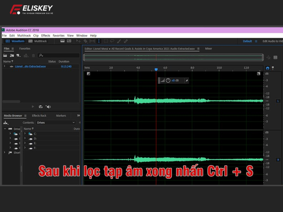
Task: Expand drive D: in the Media Browser tree
Action: pos(25,139)
